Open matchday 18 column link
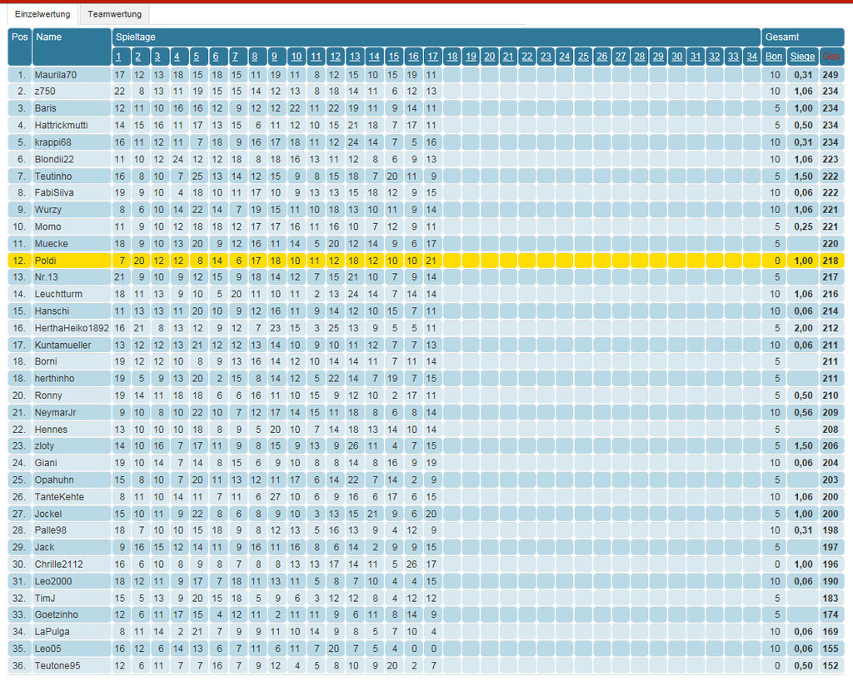 (452, 57)
